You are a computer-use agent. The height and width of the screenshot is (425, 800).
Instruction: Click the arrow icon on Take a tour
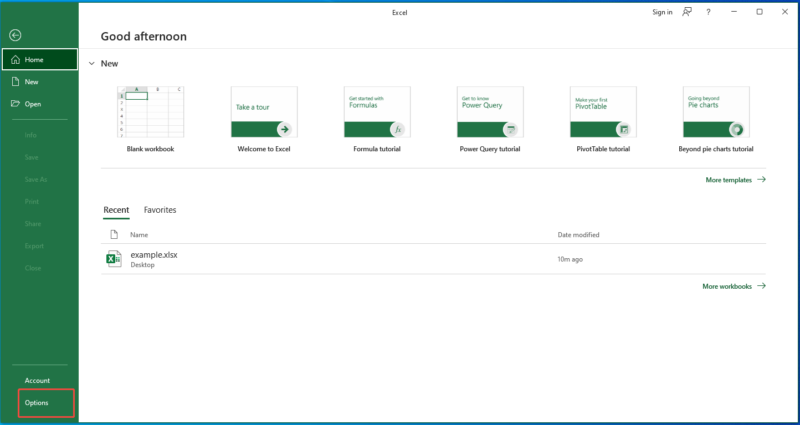pos(285,129)
